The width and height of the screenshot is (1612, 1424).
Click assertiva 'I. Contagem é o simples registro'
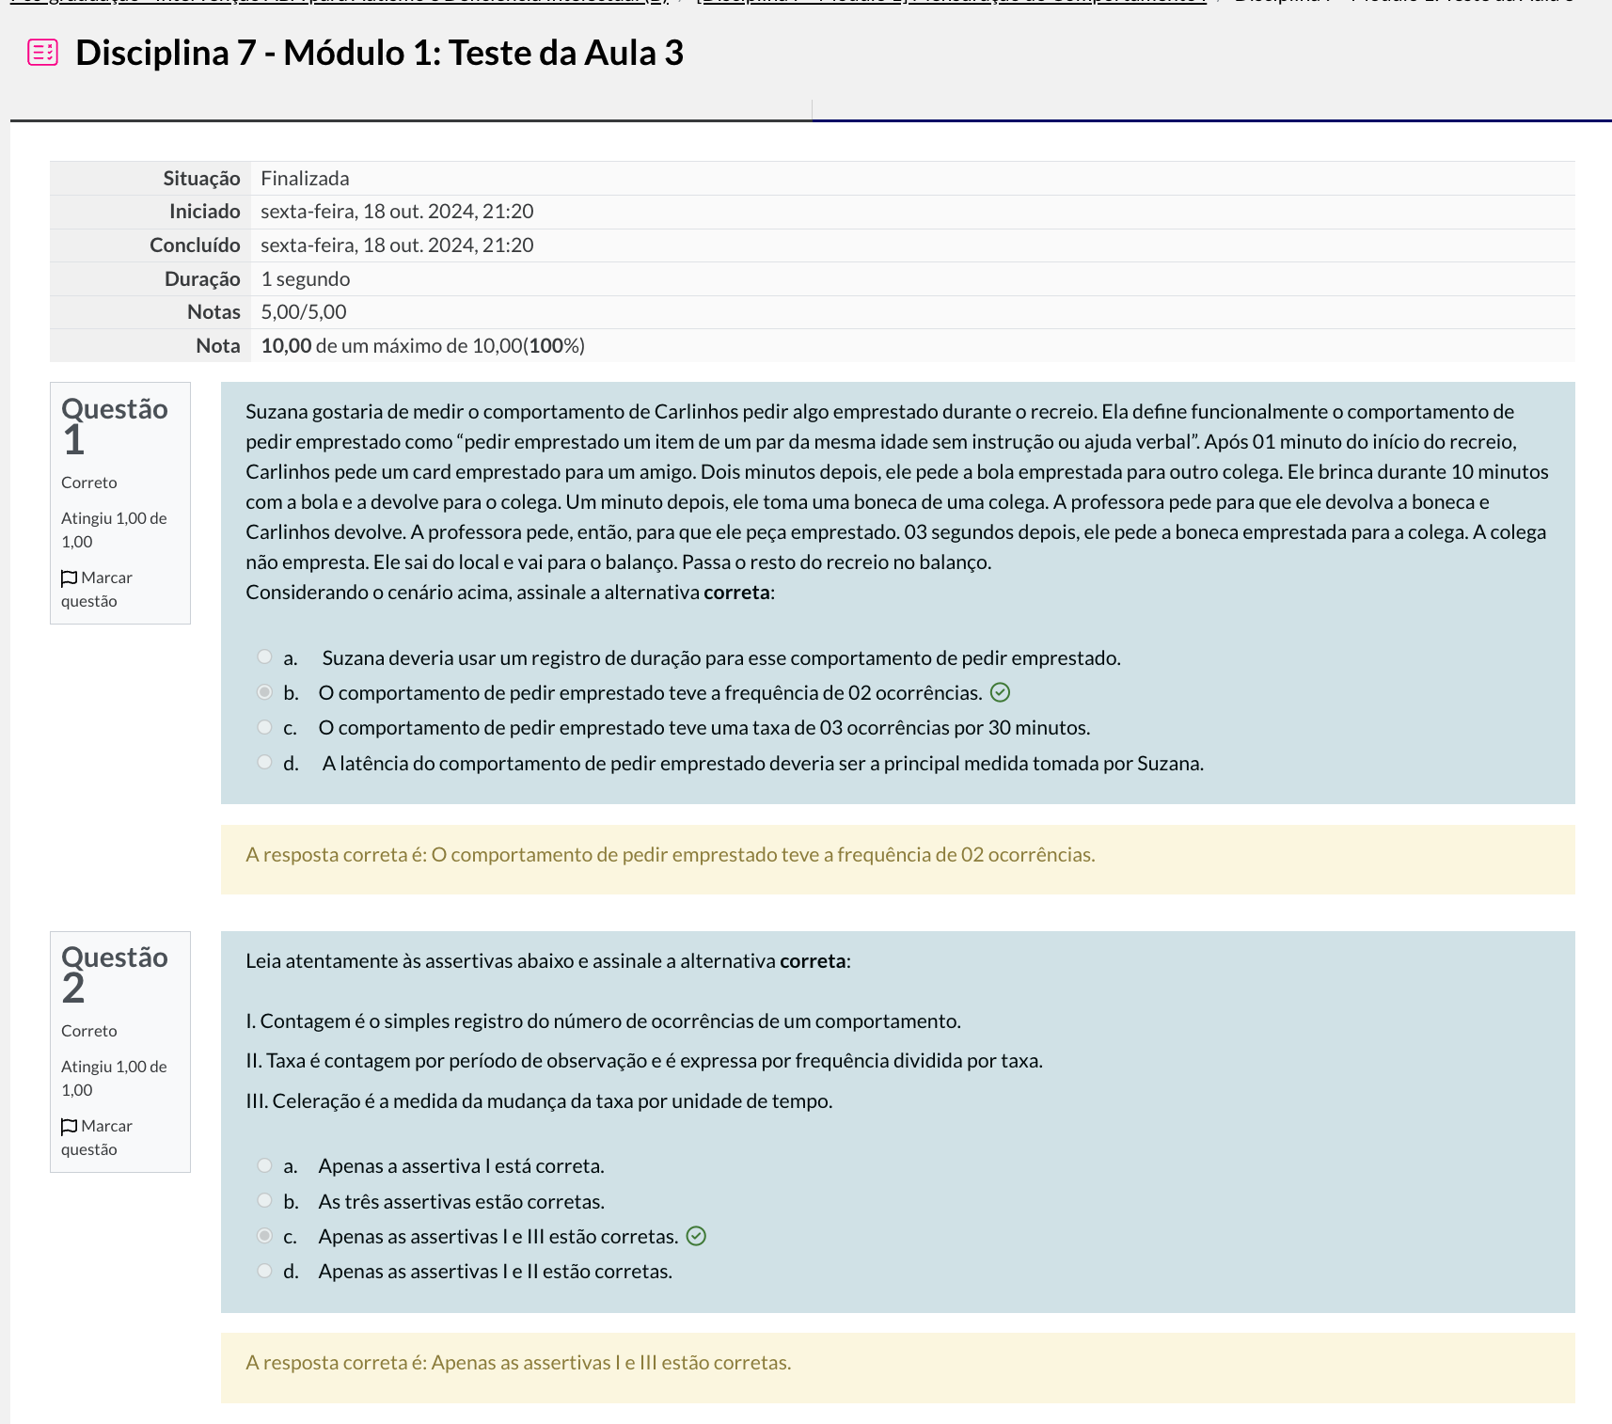coord(603,1021)
